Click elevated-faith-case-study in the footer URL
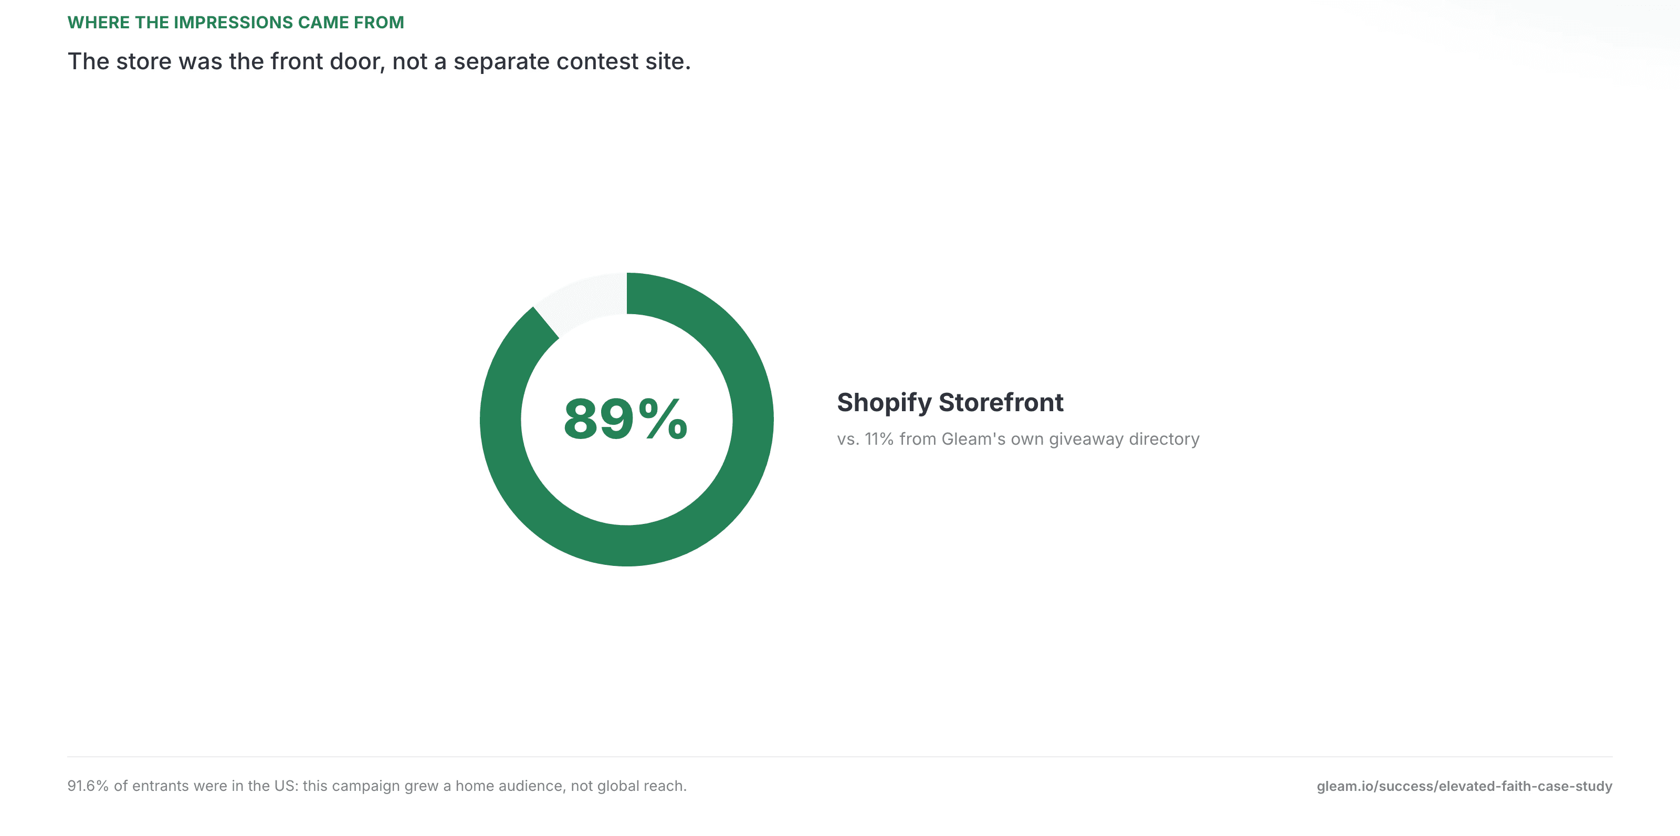Image resolution: width=1680 pixels, height=836 pixels. pyautogui.click(x=1526, y=786)
